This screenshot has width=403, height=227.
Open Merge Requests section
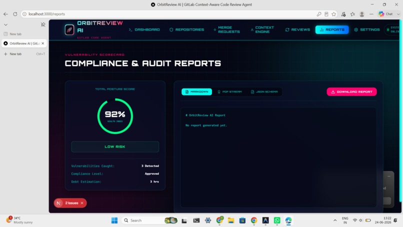click(226, 29)
